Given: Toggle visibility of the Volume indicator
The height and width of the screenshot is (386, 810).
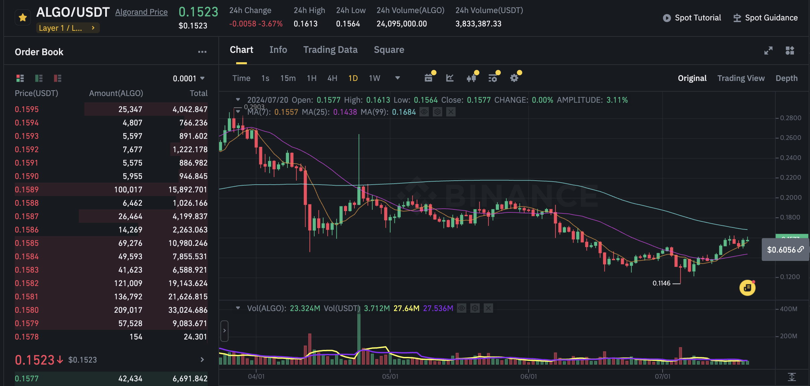Looking at the screenshot, I should (462, 308).
